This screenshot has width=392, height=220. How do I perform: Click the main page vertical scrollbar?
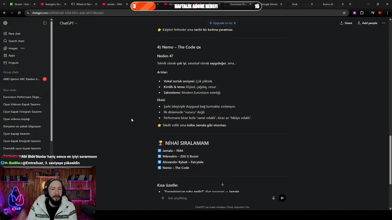(390, 160)
